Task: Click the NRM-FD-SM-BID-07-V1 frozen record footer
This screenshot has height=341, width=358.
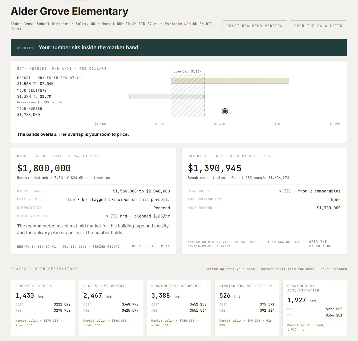Action: click(x=68, y=247)
